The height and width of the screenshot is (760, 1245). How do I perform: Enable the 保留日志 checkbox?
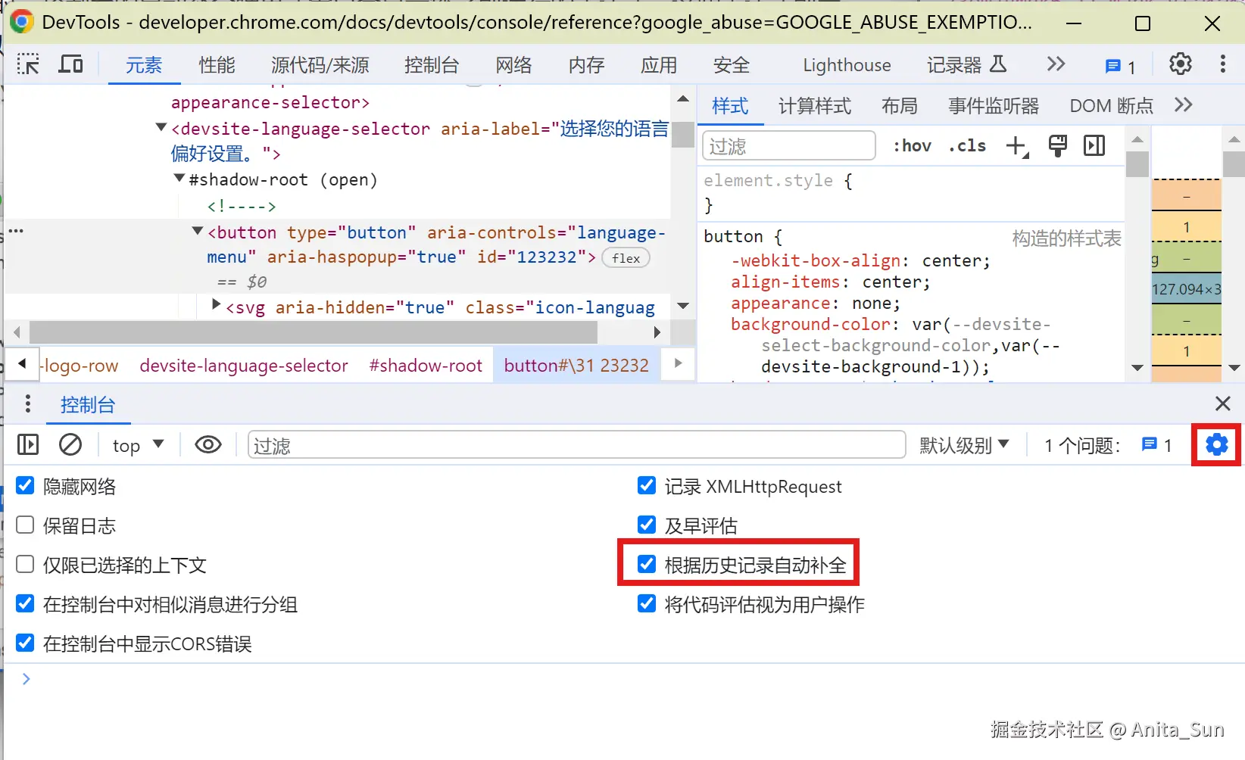click(25, 525)
